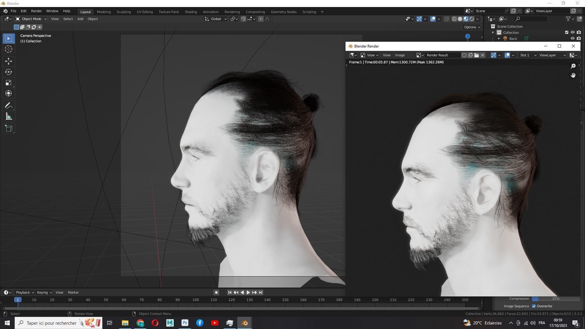Switch to material preview shading
Viewport: 585px width, 329px height.
click(x=466, y=19)
